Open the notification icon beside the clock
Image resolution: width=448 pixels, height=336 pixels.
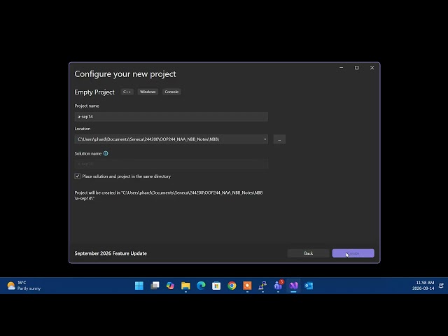pos(441,286)
